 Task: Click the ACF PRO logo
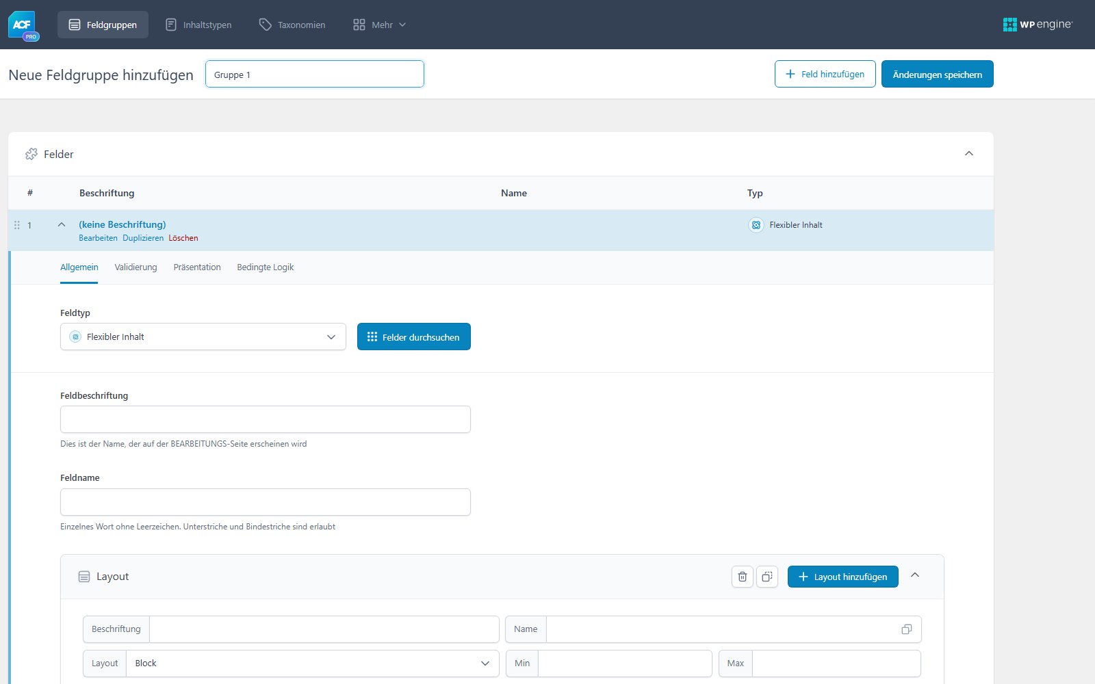pos(23,25)
